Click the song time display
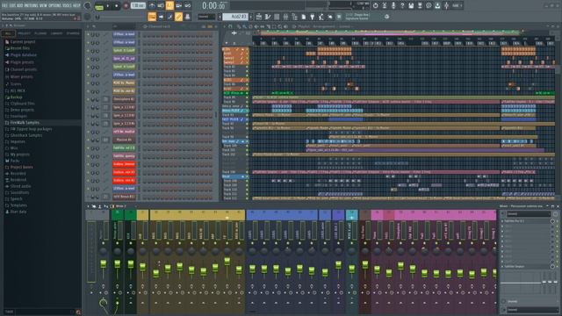The image size is (562, 316). 213,6
